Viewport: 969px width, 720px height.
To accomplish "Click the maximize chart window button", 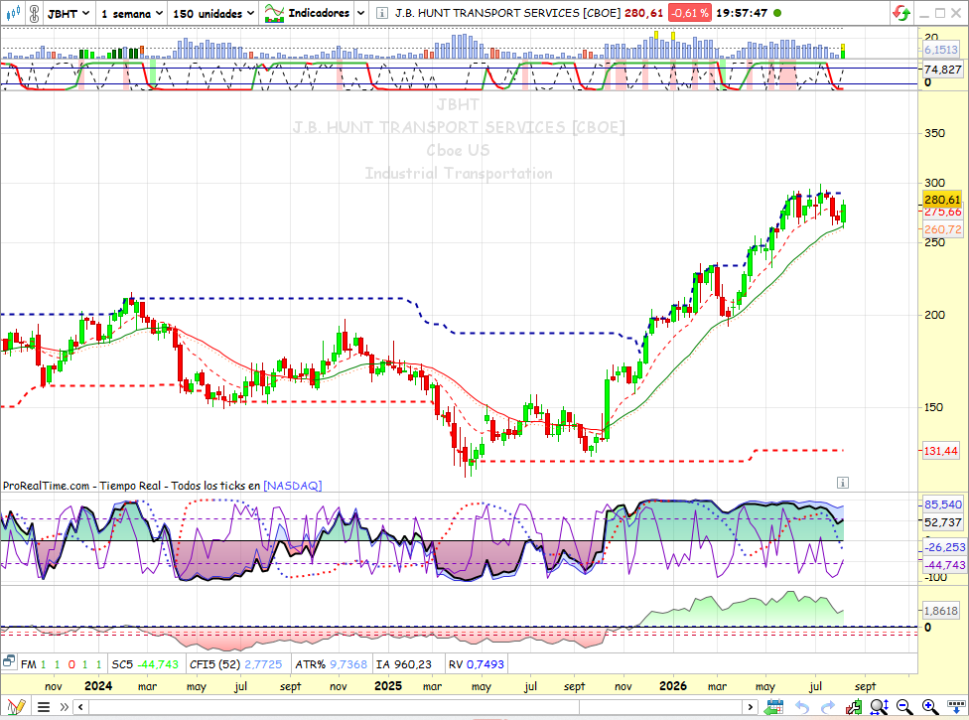I will [x=940, y=13].
